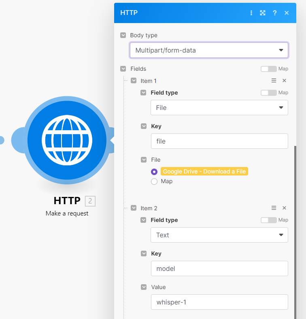Collapse Item 2 Field type section

(x=143, y=220)
